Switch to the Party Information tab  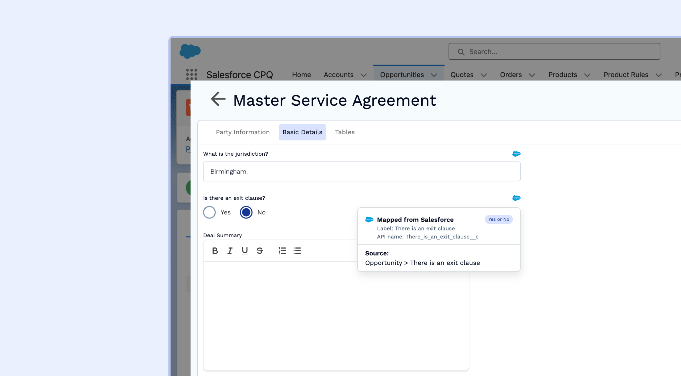click(243, 132)
